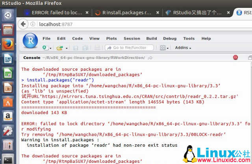Click the 'Try removing' 00LOCK-readr line
The width and height of the screenshot is (252, 164).
(123, 135)
